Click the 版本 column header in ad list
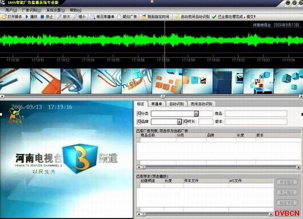Image resolution: width=303 pixels, height=219 pixels. [278, 135]
